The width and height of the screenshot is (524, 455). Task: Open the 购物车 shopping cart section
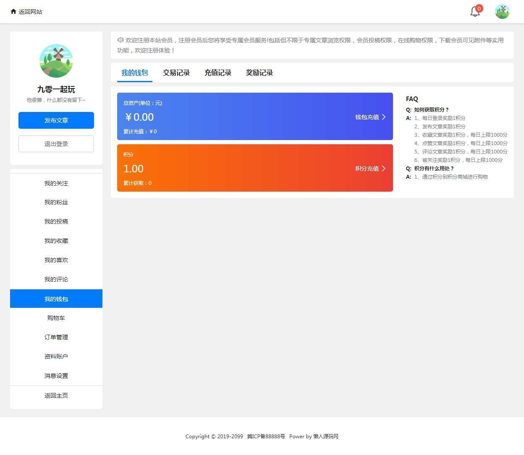click(56, 318)
